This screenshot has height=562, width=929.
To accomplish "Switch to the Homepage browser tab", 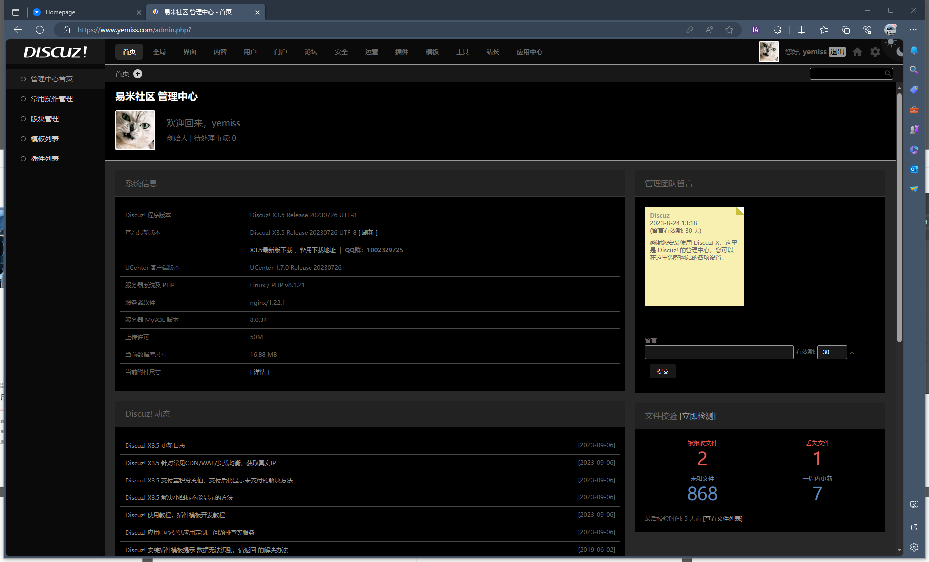I will coord(86,12).
